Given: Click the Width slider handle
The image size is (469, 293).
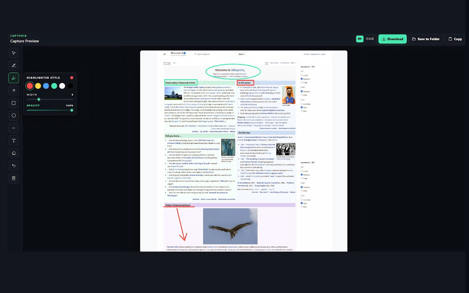Looking at the screenshot, I should click(x=38, y=99).
